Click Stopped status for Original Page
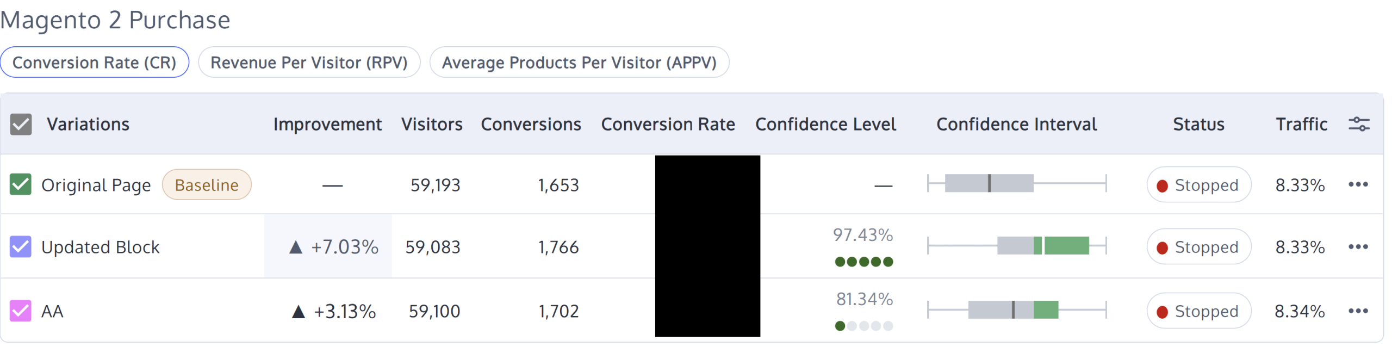The height and width of the screenshot is (347, 1392). [1198, 185]
